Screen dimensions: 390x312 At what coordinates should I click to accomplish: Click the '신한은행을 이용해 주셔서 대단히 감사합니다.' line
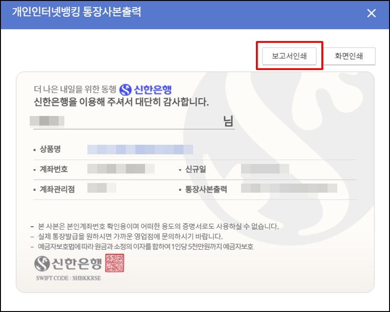121,102
